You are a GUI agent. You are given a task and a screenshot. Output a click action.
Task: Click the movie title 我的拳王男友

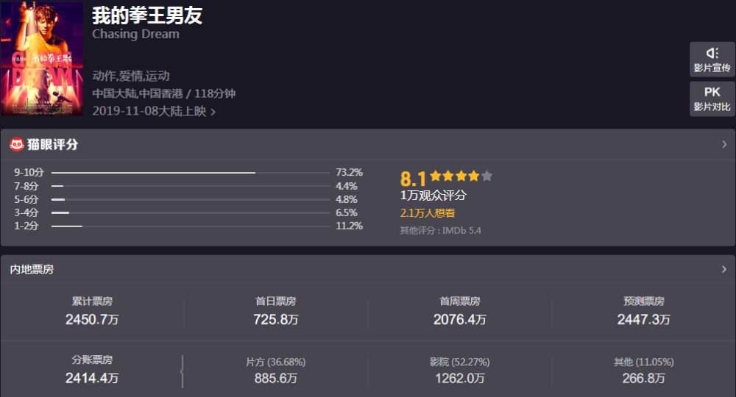coord(147,15)
